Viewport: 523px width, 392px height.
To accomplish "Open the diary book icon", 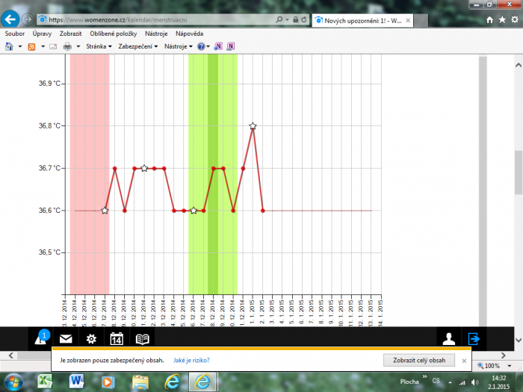I will [x=142, y=339].
